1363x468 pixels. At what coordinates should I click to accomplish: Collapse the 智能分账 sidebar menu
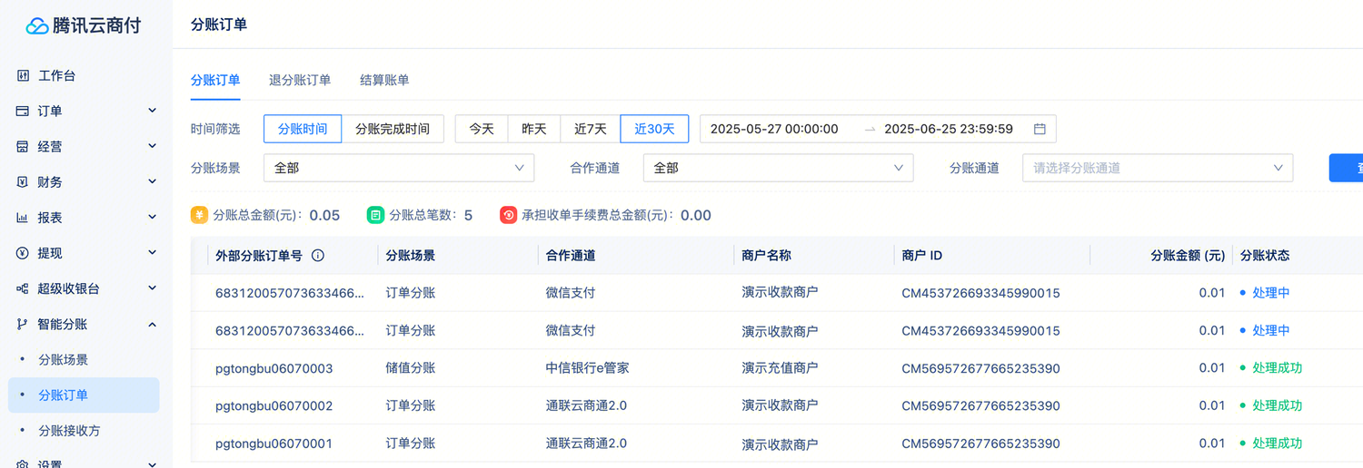tap(152, 324)
